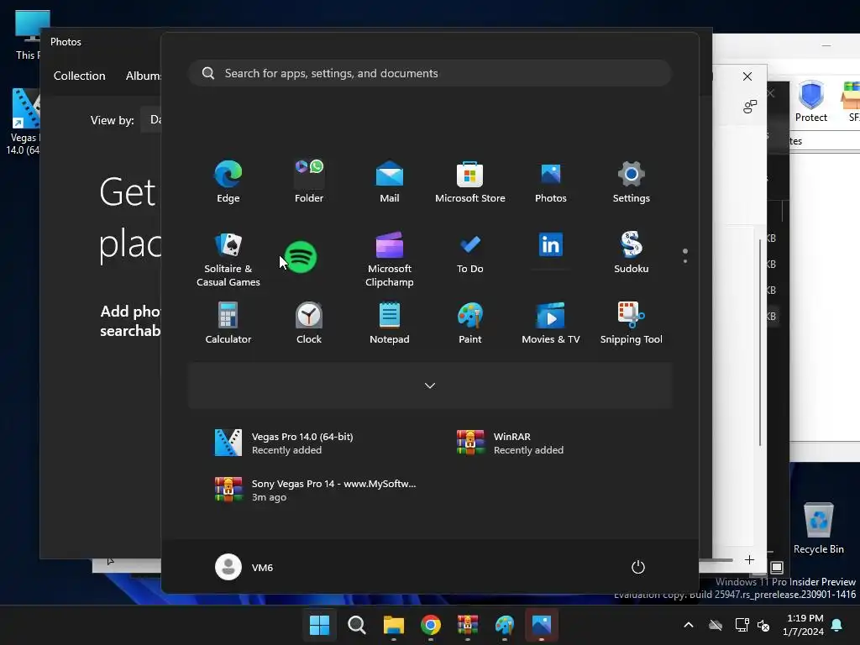Click the Start menu search box
The image size is (860, 645).
(430, 73)
